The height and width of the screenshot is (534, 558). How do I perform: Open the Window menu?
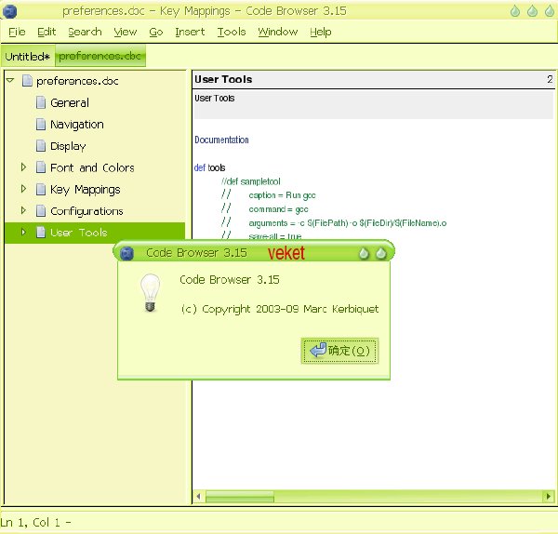277,32
